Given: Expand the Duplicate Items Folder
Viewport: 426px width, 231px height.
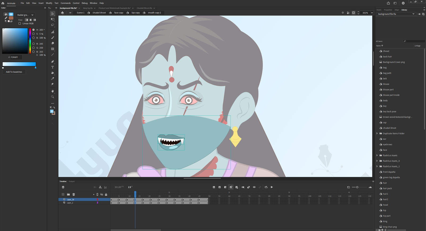Looking at the screenshot, I should click(377, 134).
